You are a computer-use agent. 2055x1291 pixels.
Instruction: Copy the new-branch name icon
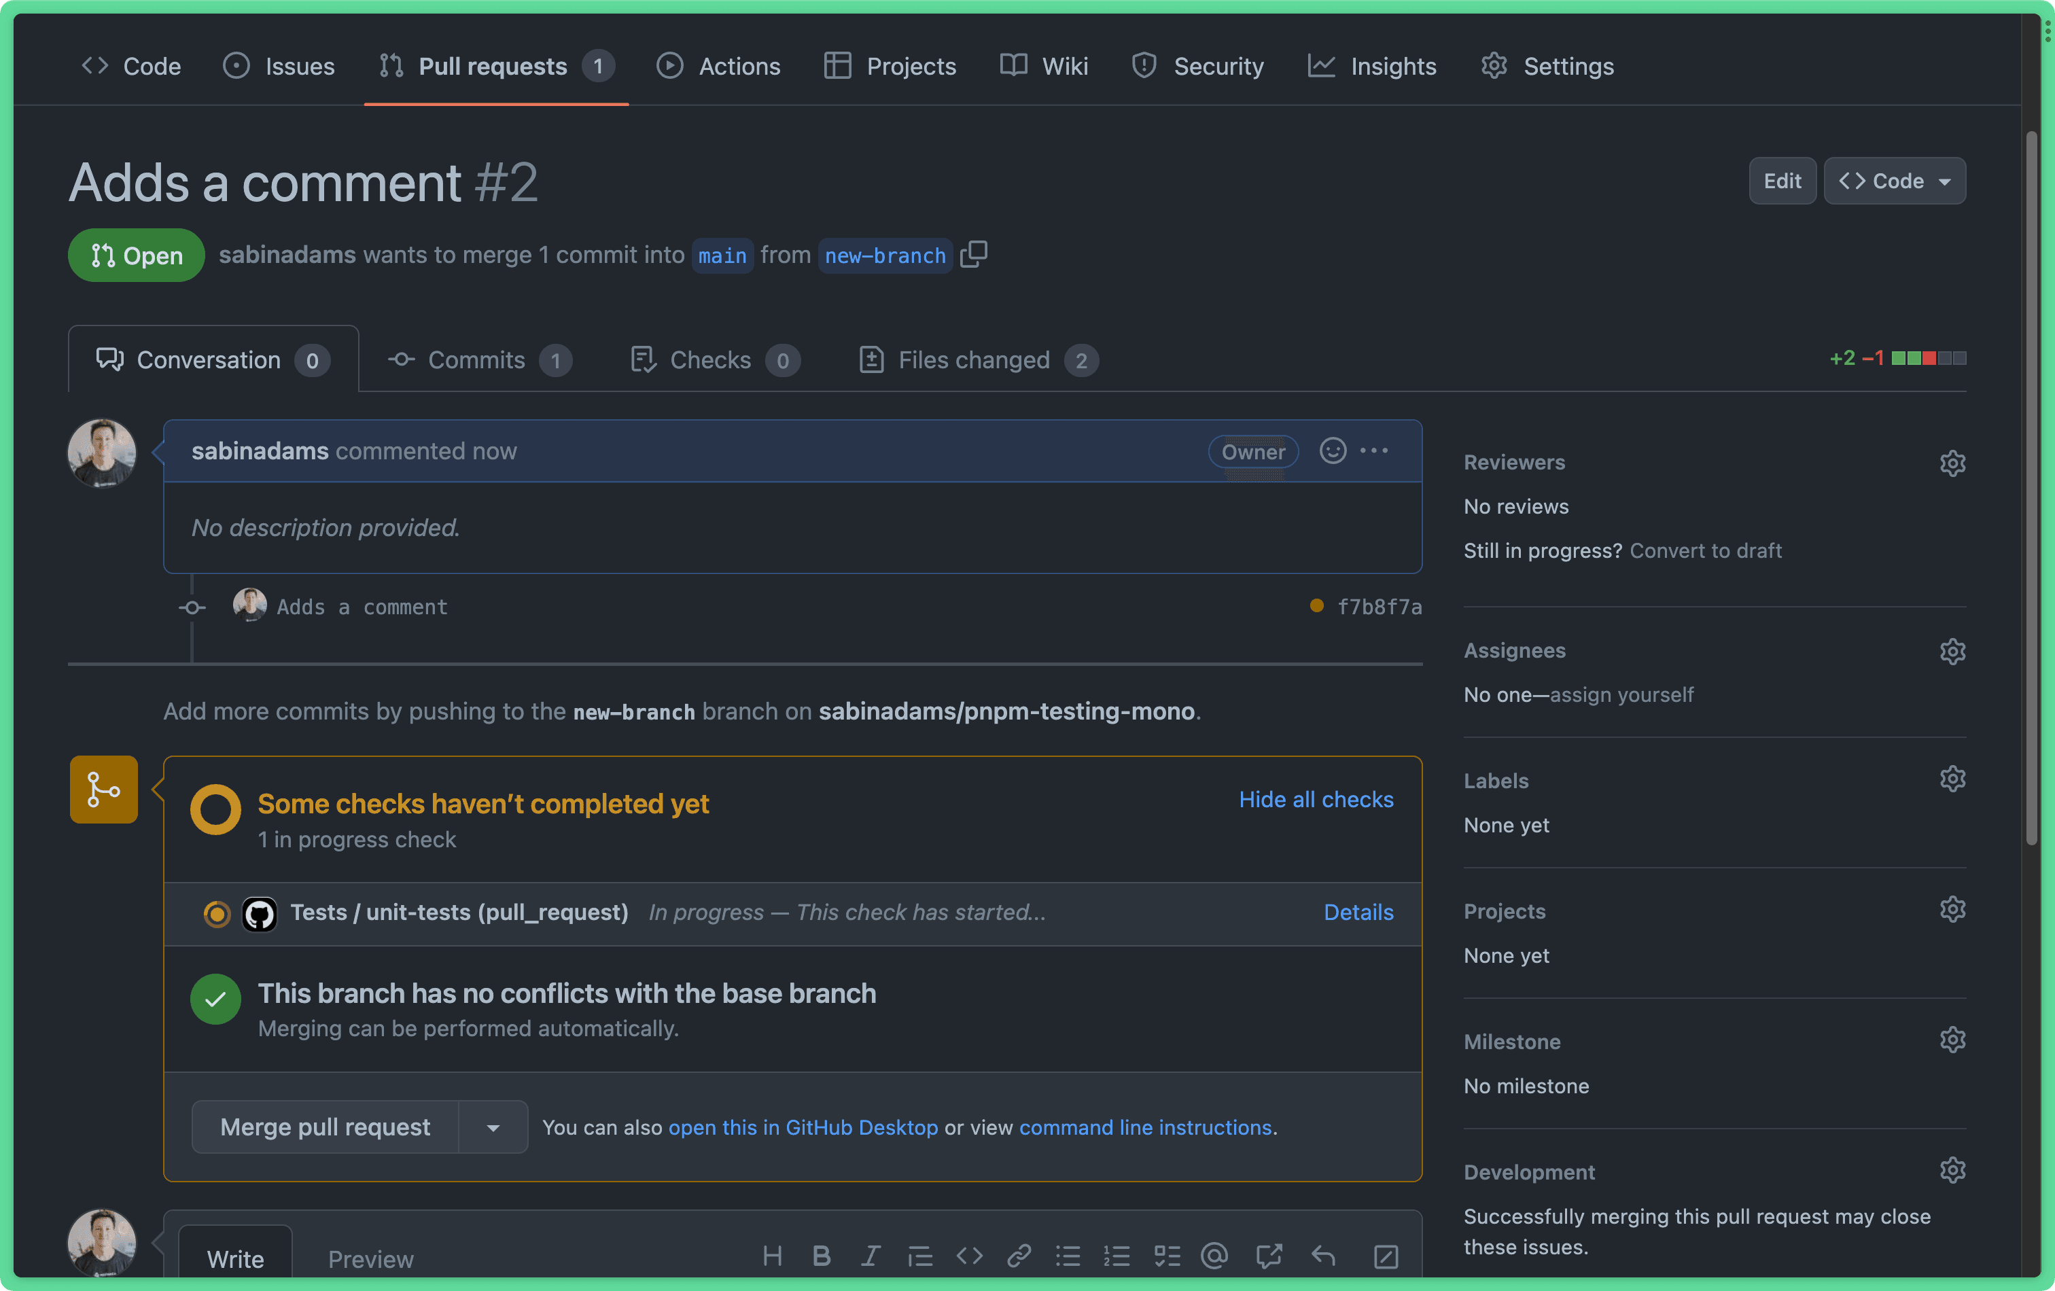pyautogui.click(x=973, y=254)
